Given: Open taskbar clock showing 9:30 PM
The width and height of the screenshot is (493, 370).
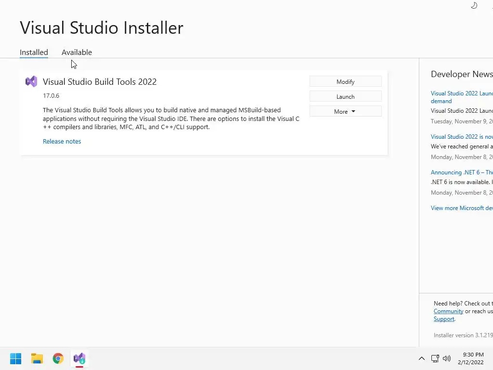Looking at the screenshot, I should click(471, 358).
